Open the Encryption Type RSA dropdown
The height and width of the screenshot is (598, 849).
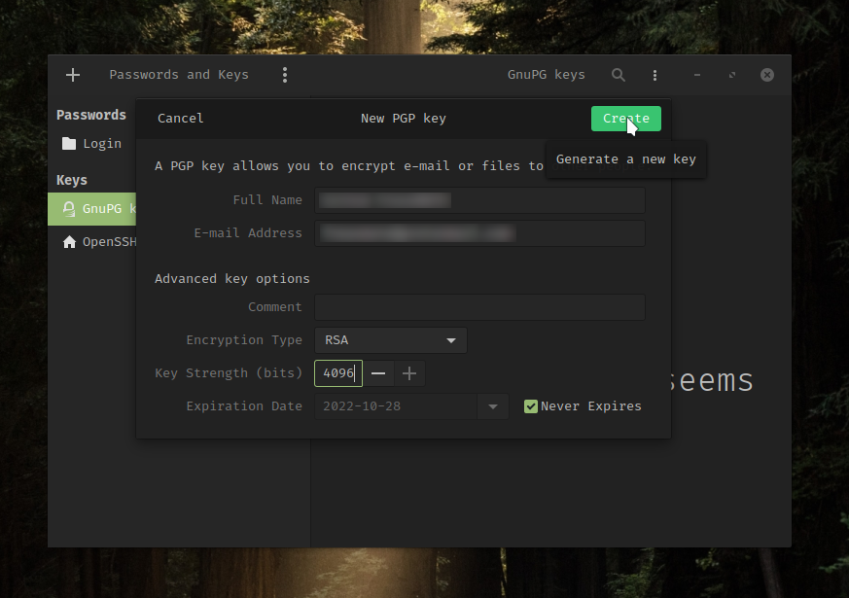[390, 340]
